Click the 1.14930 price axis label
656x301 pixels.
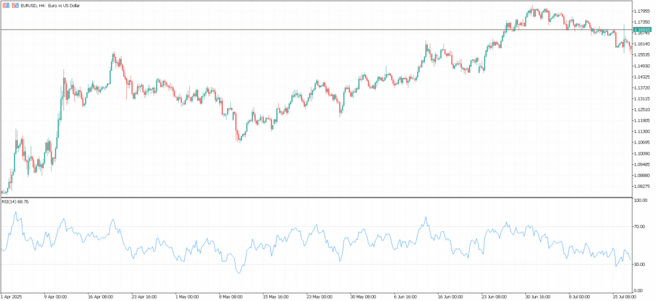coord(642,66)
